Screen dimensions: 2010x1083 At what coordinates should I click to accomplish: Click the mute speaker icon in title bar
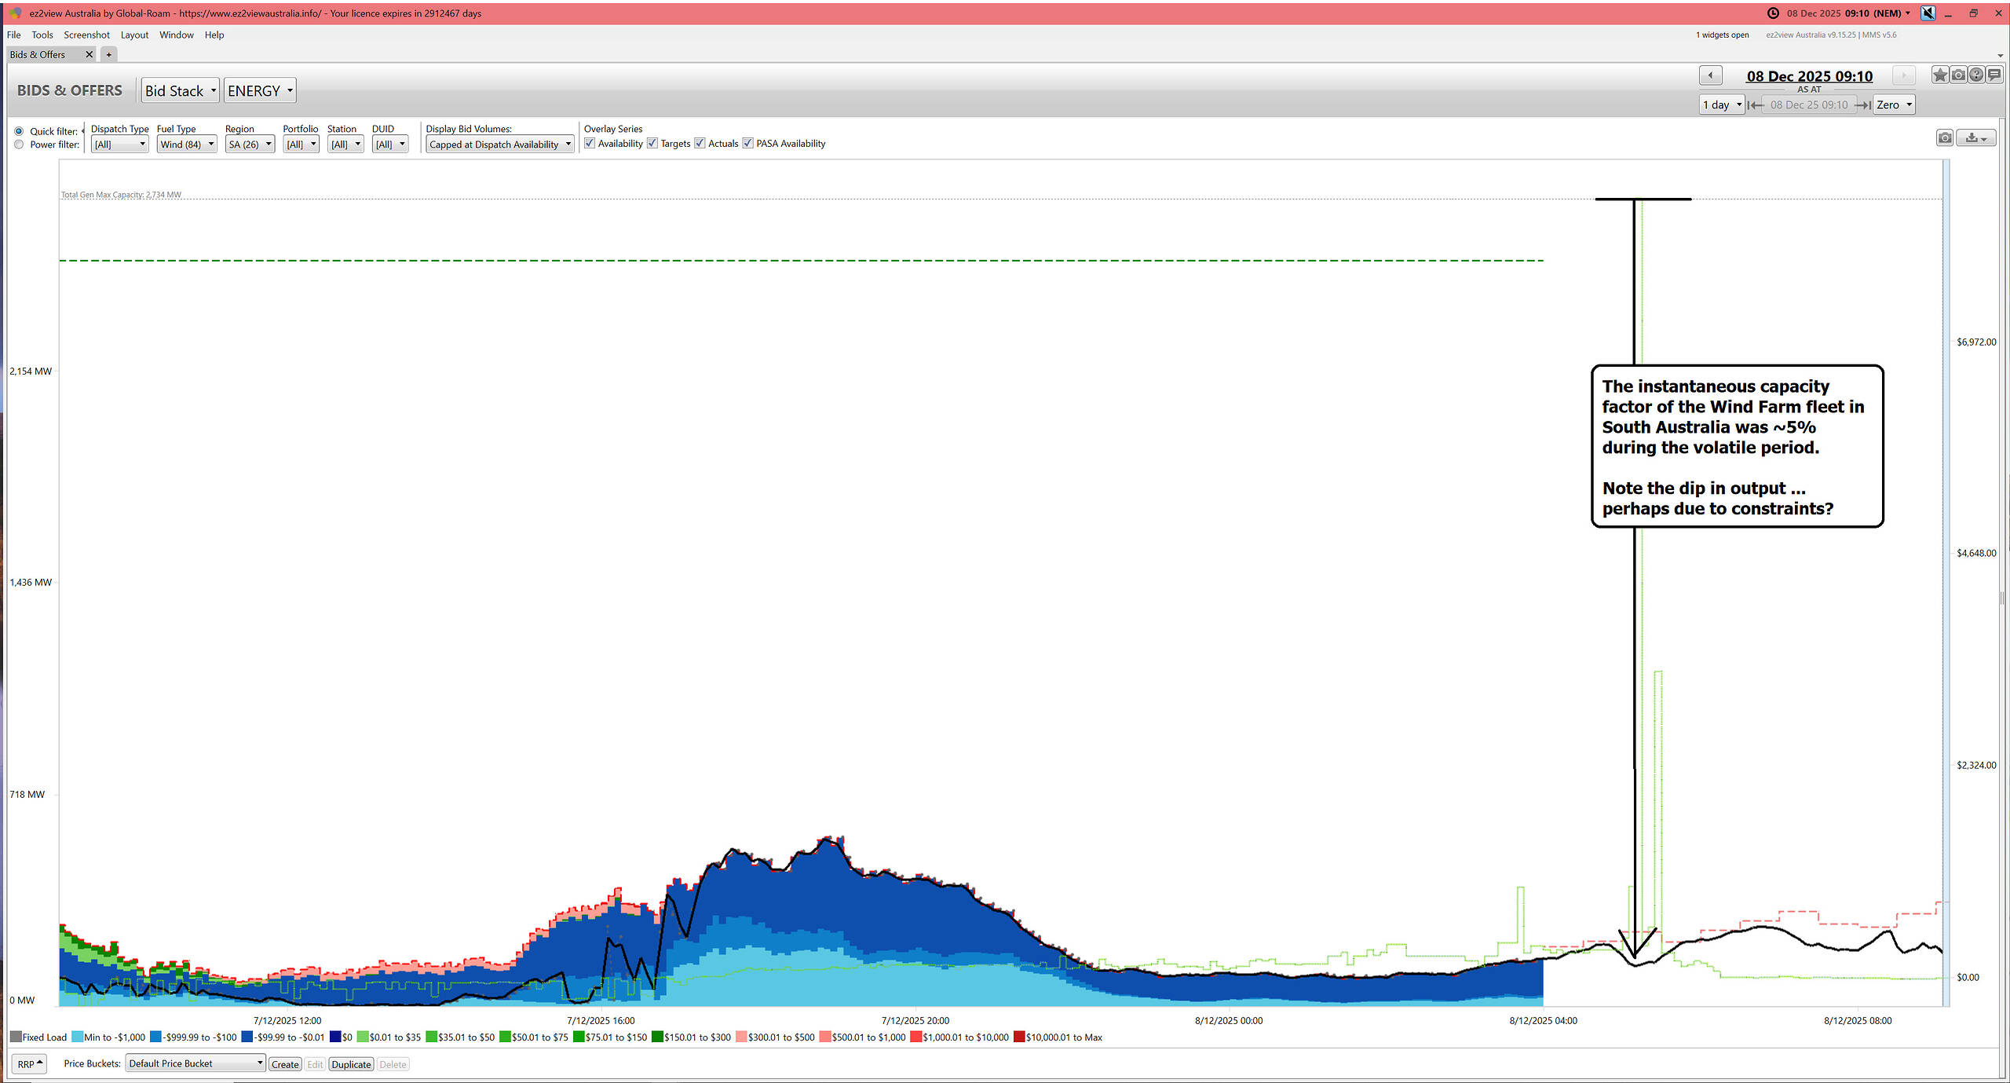[1928, 13]
